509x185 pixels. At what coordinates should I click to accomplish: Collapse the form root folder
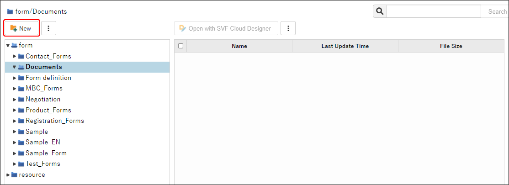pyautogui.click(x=8, y=45)
